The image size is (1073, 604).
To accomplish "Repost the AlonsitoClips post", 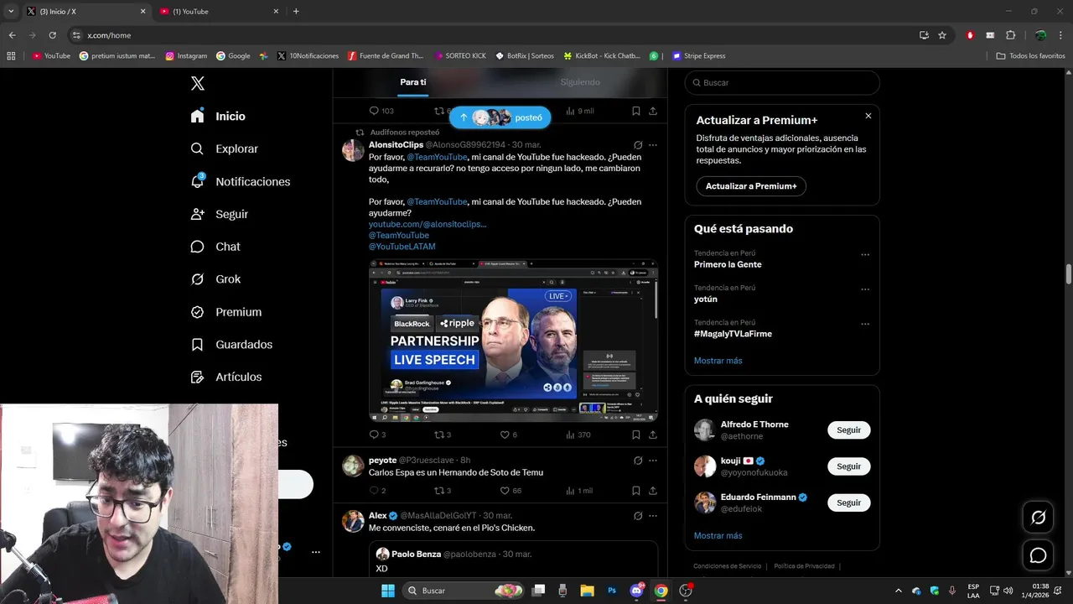I will pyautogui.click(x=443, y=435).
